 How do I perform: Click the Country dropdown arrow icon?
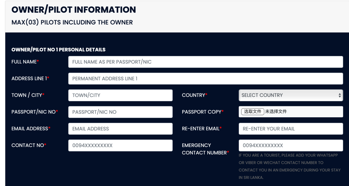[x=340, y=95]
